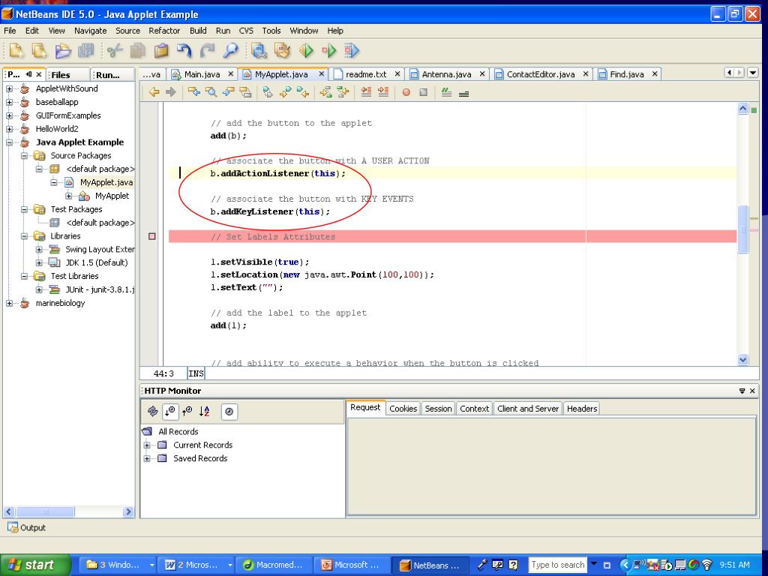Build main project toolbar icon
The width and height of the screenshot is (768, 576).
click(259, 50)
